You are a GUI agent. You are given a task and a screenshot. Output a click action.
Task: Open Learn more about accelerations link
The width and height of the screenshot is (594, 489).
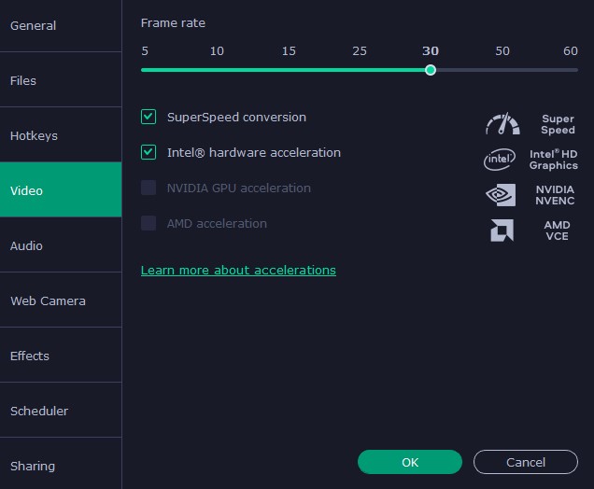coord(238,270)
